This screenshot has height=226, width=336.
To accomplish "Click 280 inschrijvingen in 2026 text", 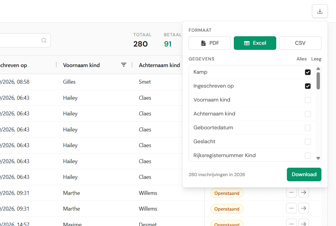I will point(217,175).
